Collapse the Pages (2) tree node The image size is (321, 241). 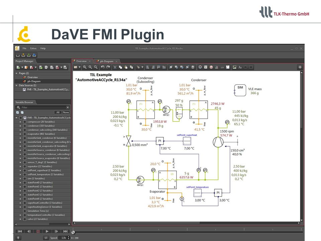16,73
